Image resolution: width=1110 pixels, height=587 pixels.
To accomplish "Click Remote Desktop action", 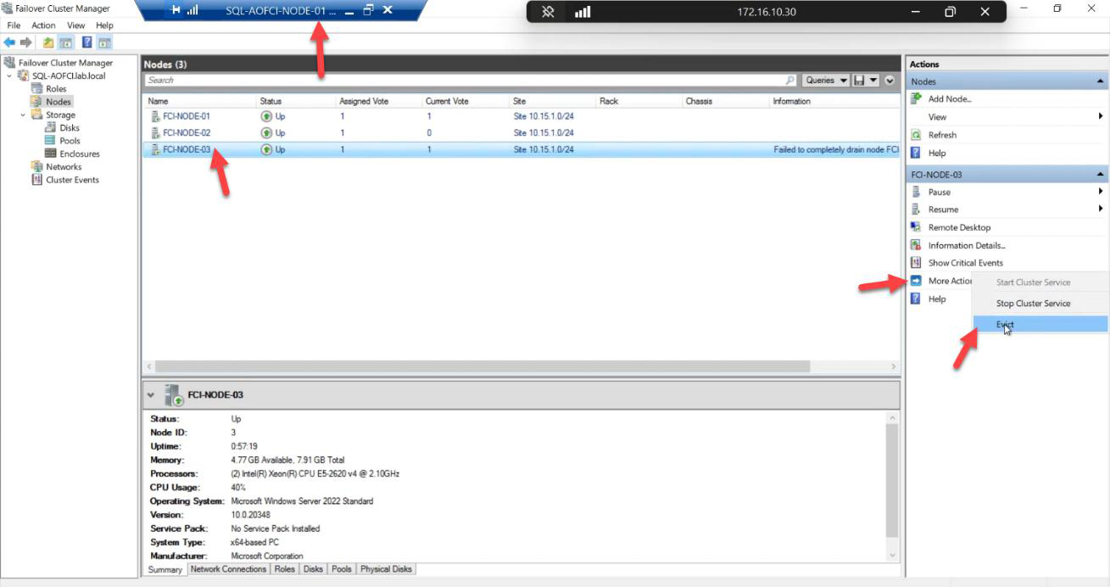I will click(959, 227).
